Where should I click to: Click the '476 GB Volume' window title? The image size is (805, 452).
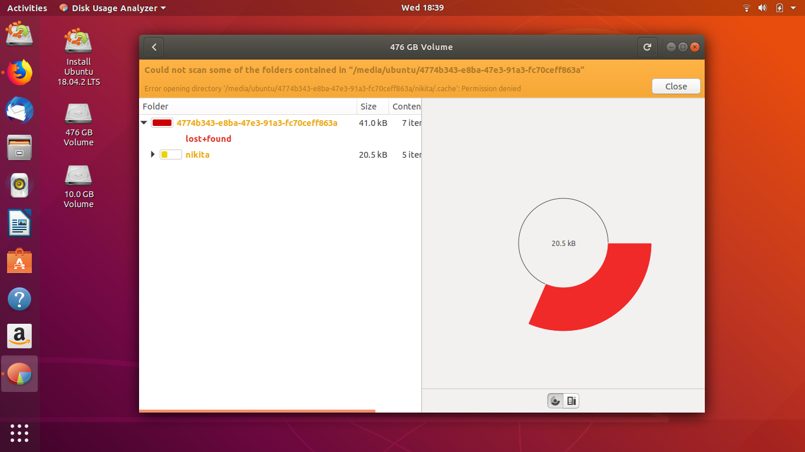[x=421, y=47]
